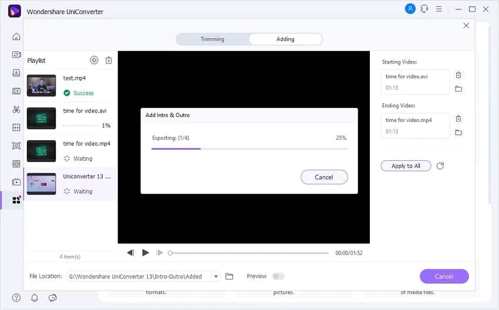
Task: Open the File Location folder icon
Action: (229, 277)
